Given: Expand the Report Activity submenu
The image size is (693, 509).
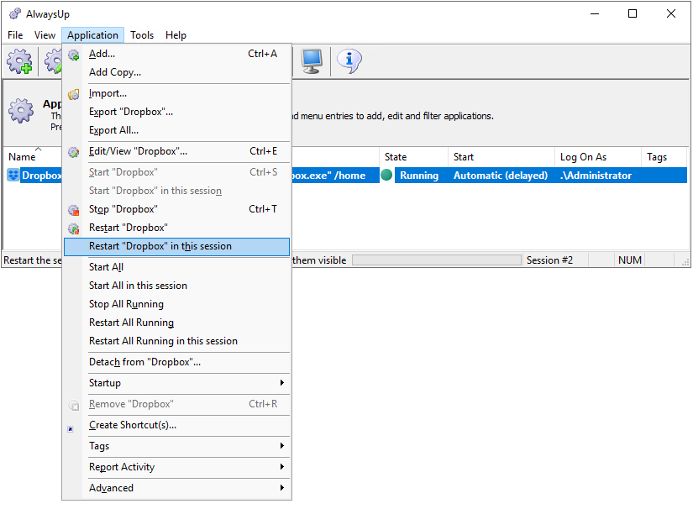Looking at the screenshot, I should pyautogui.click(x=176, y=467).
